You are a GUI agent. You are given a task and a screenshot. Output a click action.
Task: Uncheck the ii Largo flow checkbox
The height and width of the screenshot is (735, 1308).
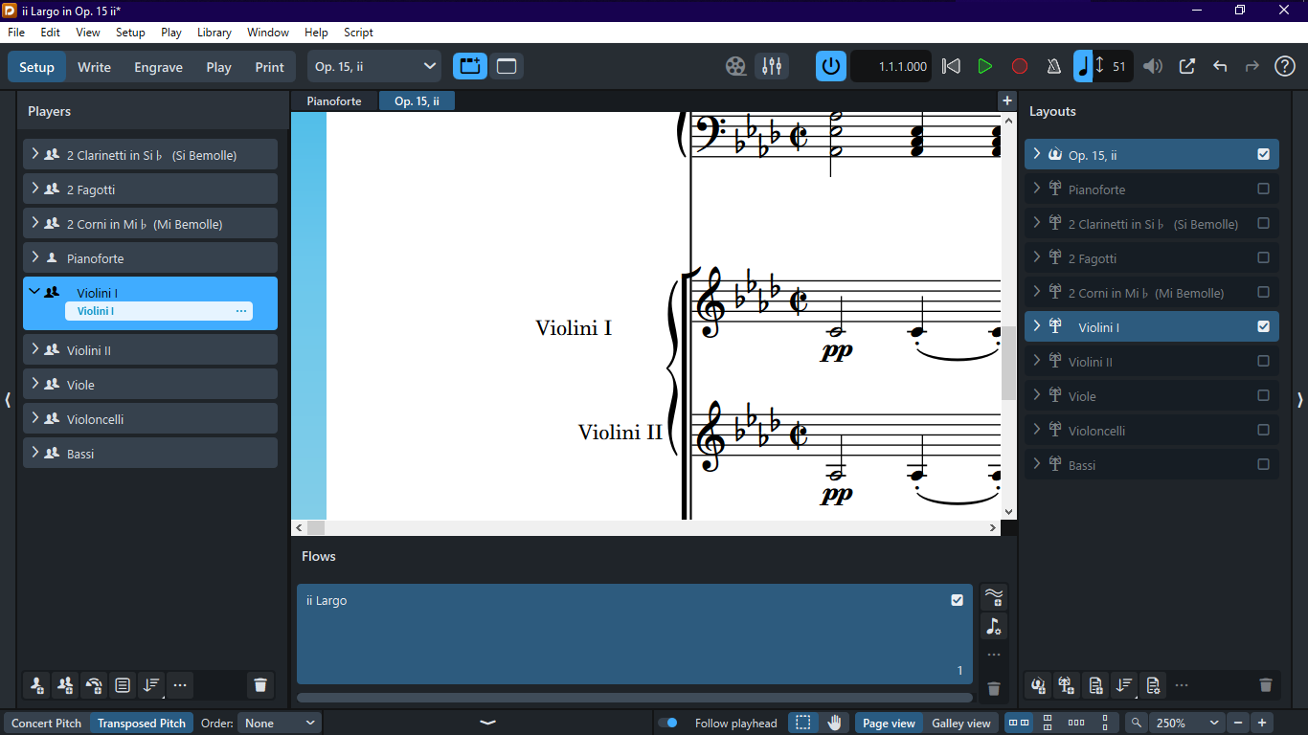957,600
